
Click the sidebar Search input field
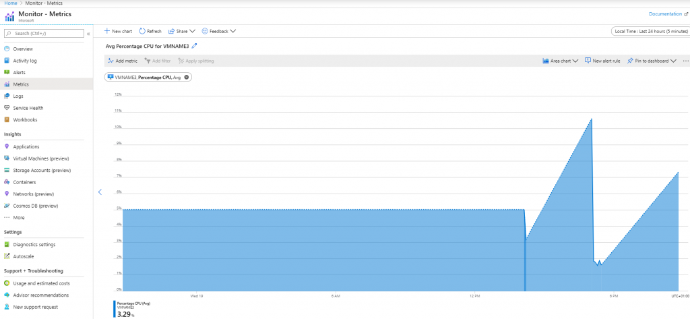[44, 34]
